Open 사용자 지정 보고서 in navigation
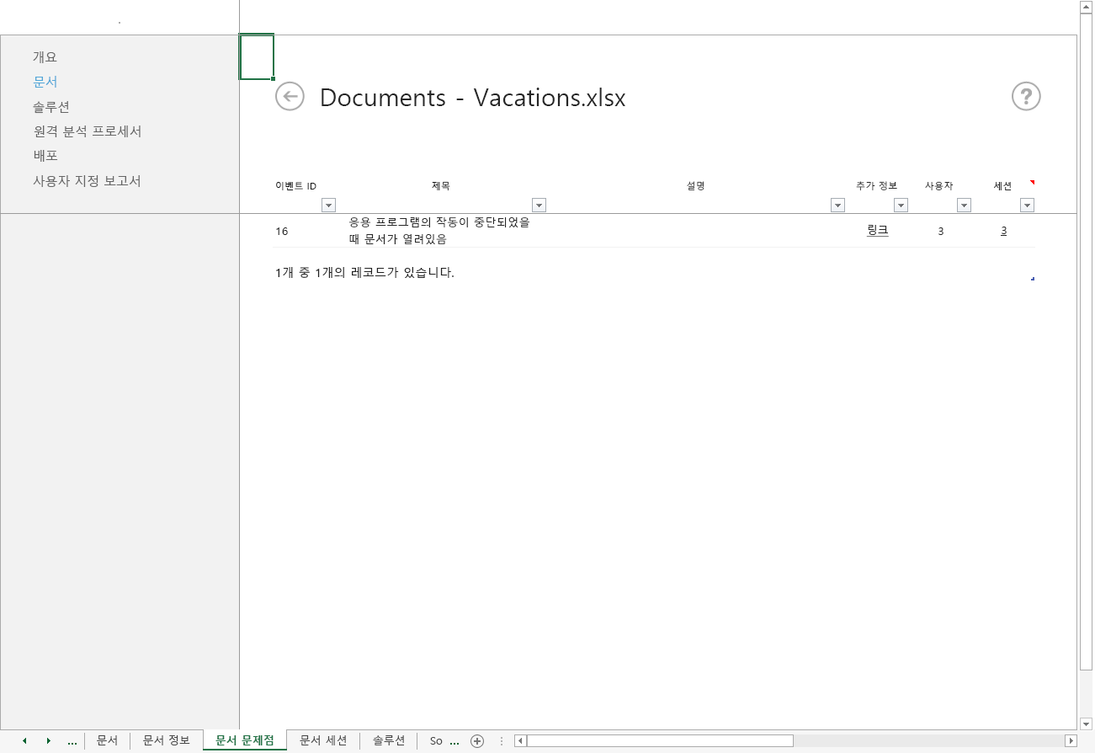The image size is (1095, 753). tap(87, 181)
